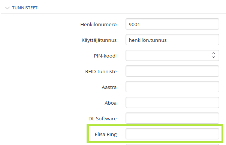Screen dimensions: 226x145
Task: Select the PIN-koodi label
Action: pyautogui.click(x=105, y=56)
